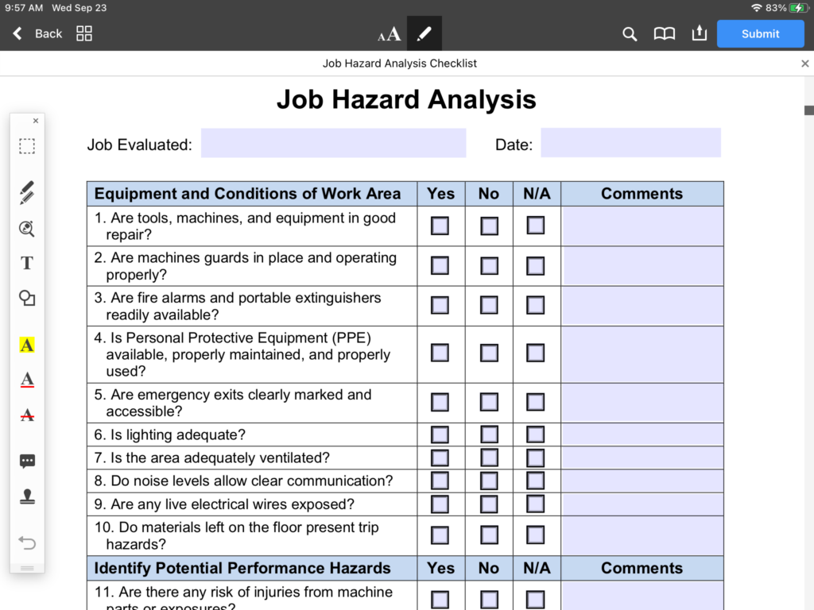Select the stamp annotation tool
Viewport: 814px width, 610px height.
point(26,496)
